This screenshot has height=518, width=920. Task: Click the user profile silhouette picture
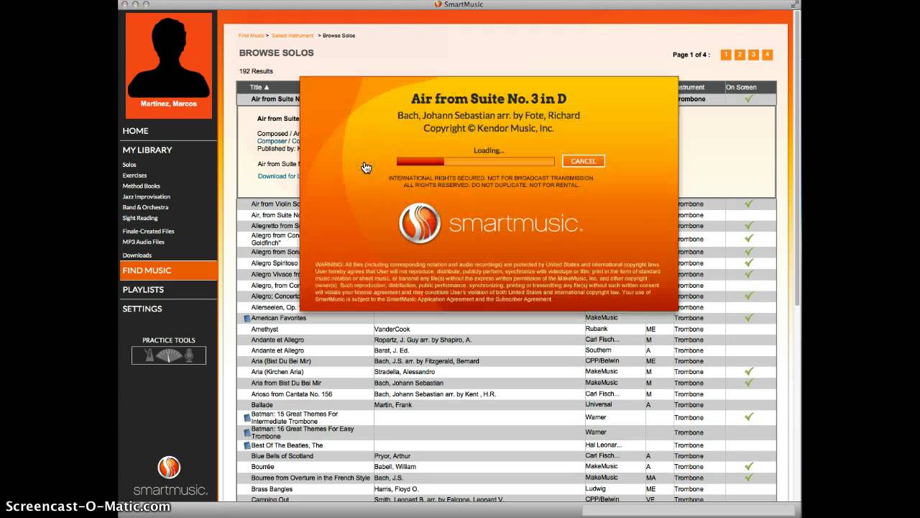[169, 57]
